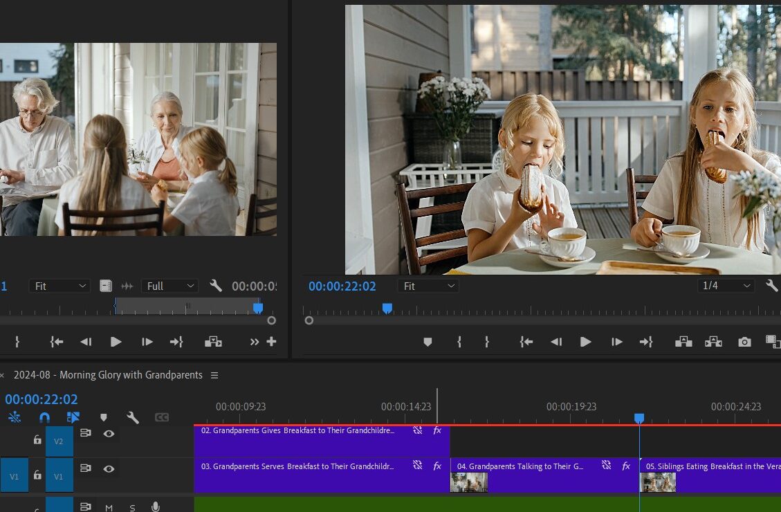Step forward one frame in Program monitor

coord(616,342)
